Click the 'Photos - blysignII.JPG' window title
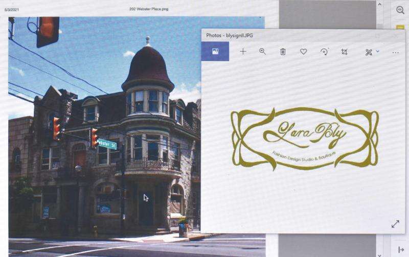 coord(229,35)
